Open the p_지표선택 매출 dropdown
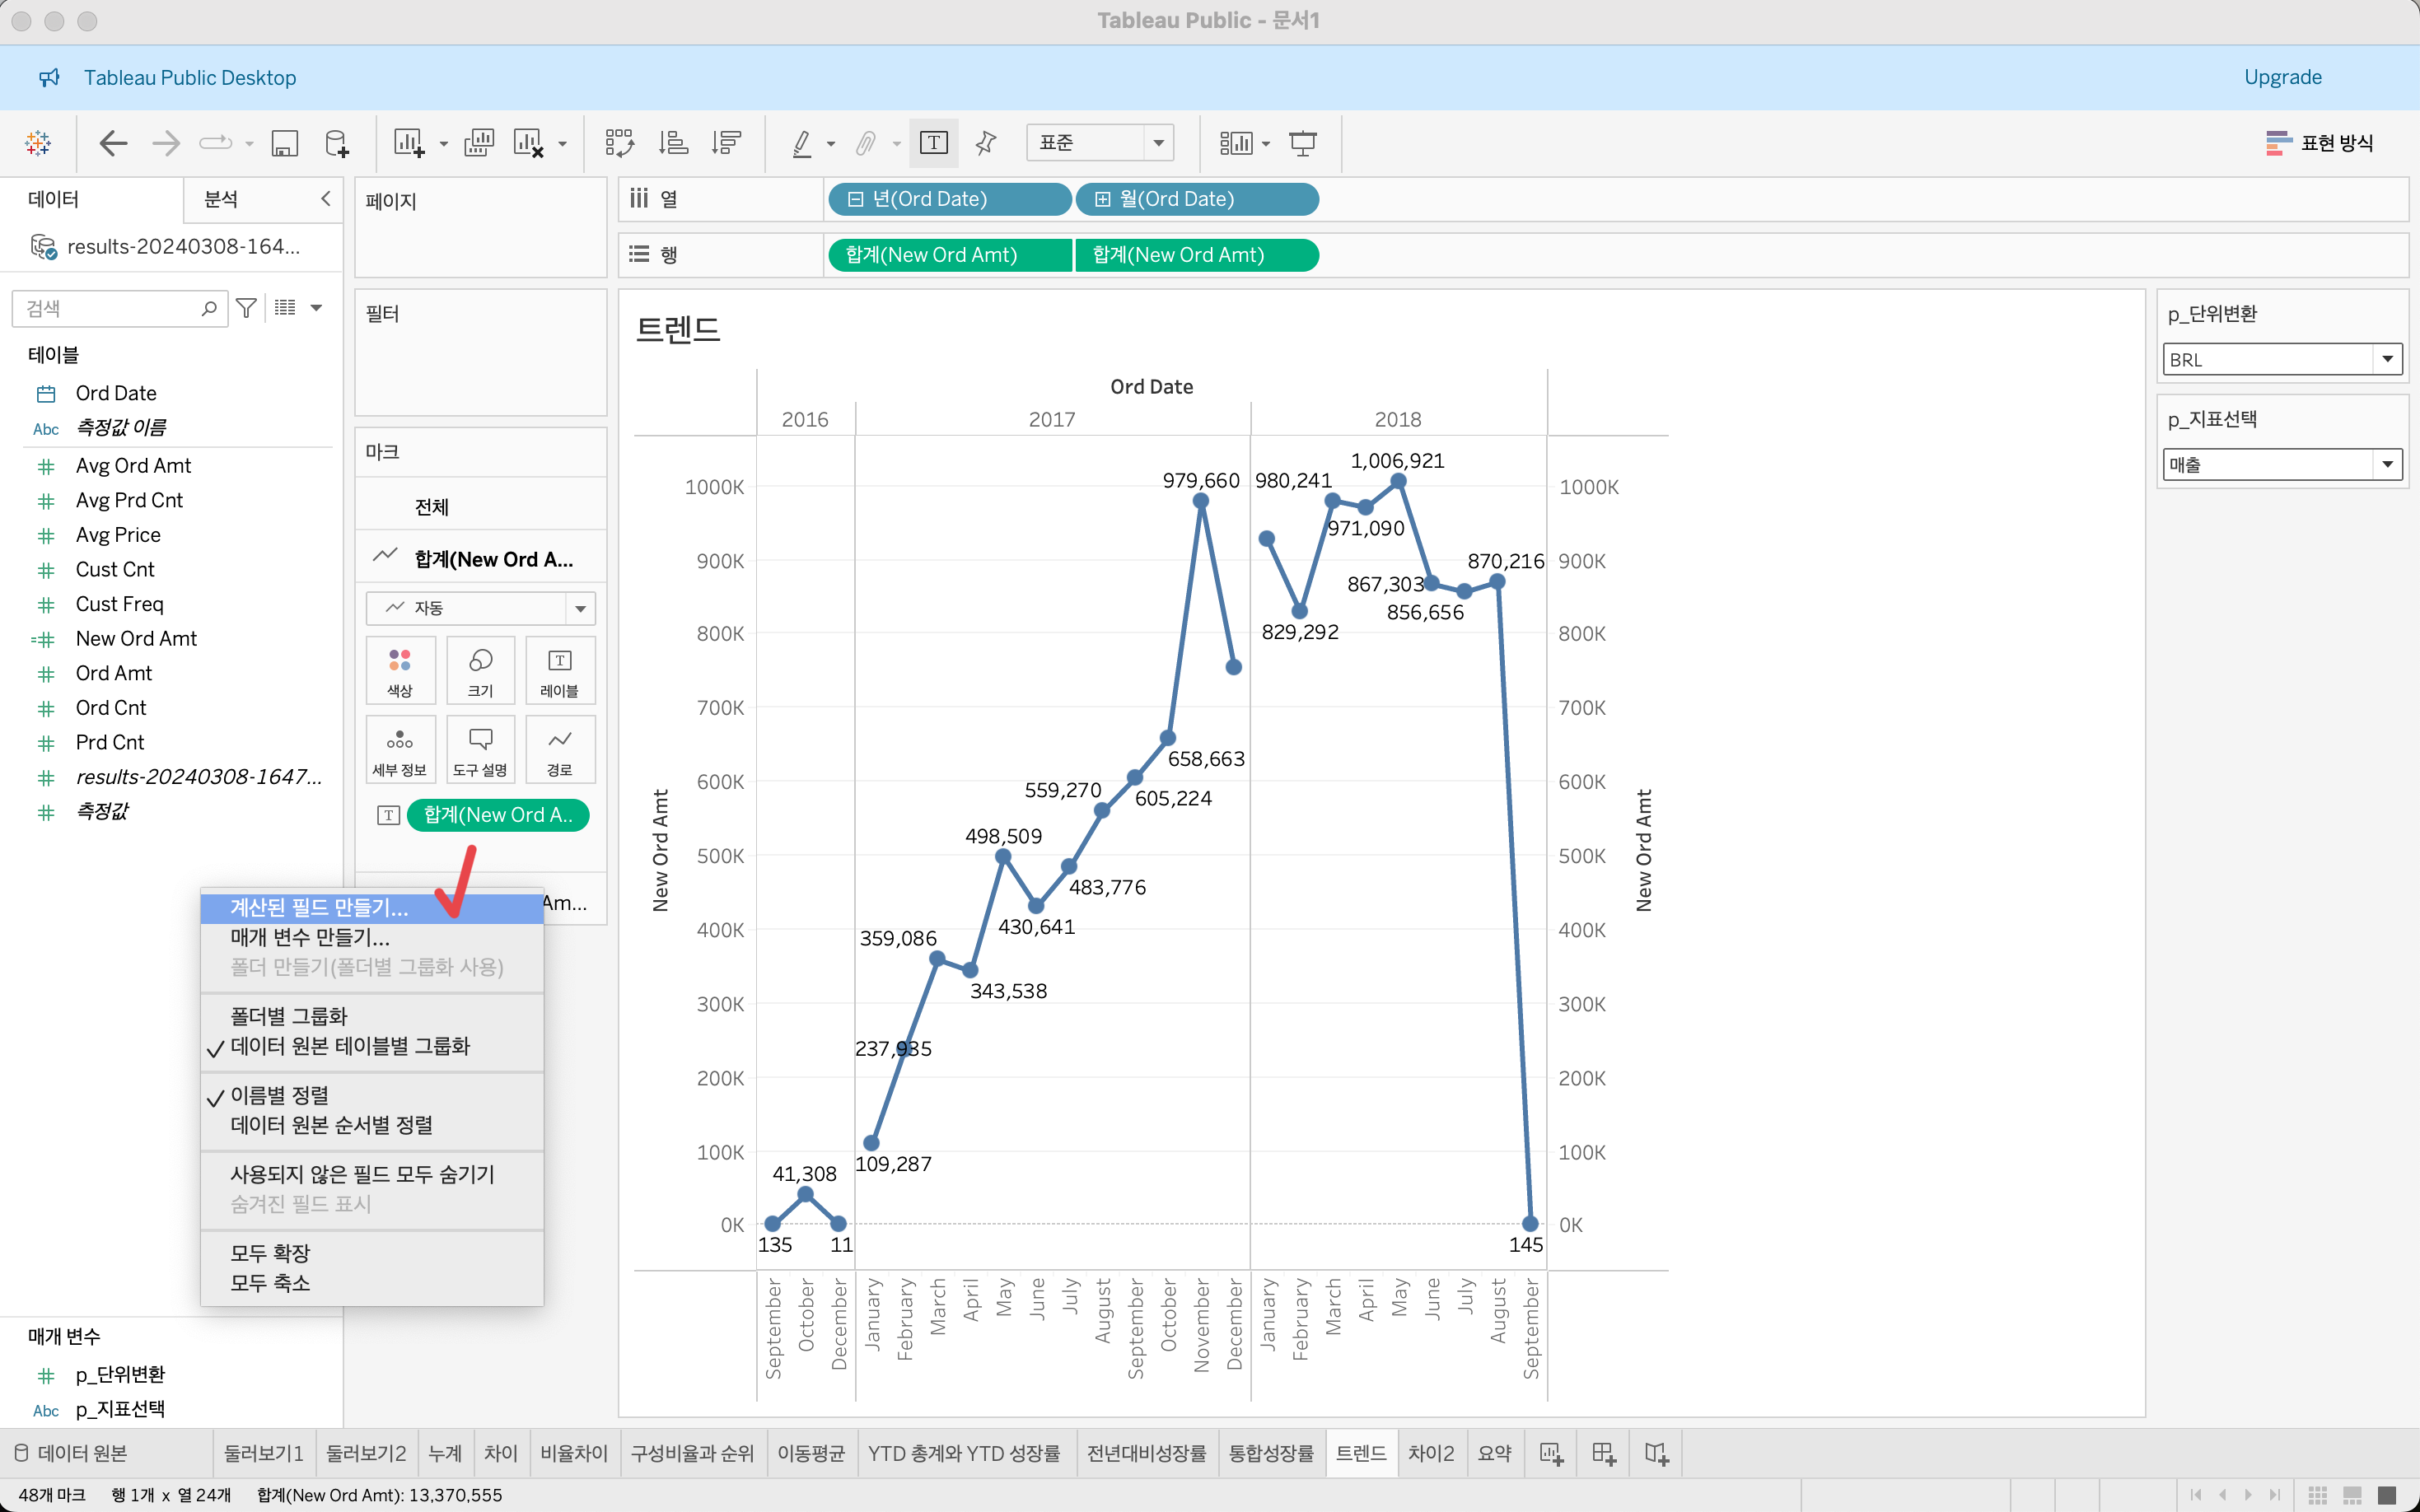 (2388, 464)
